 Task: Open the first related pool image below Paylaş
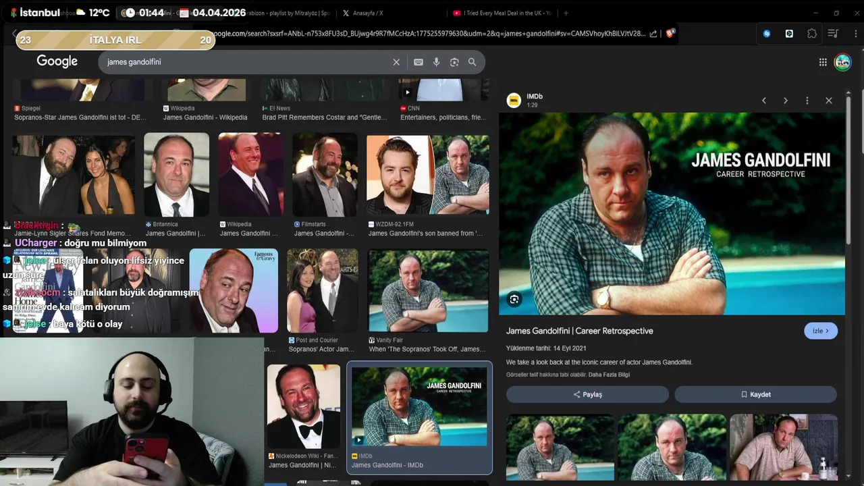click(x=560, y=447)
